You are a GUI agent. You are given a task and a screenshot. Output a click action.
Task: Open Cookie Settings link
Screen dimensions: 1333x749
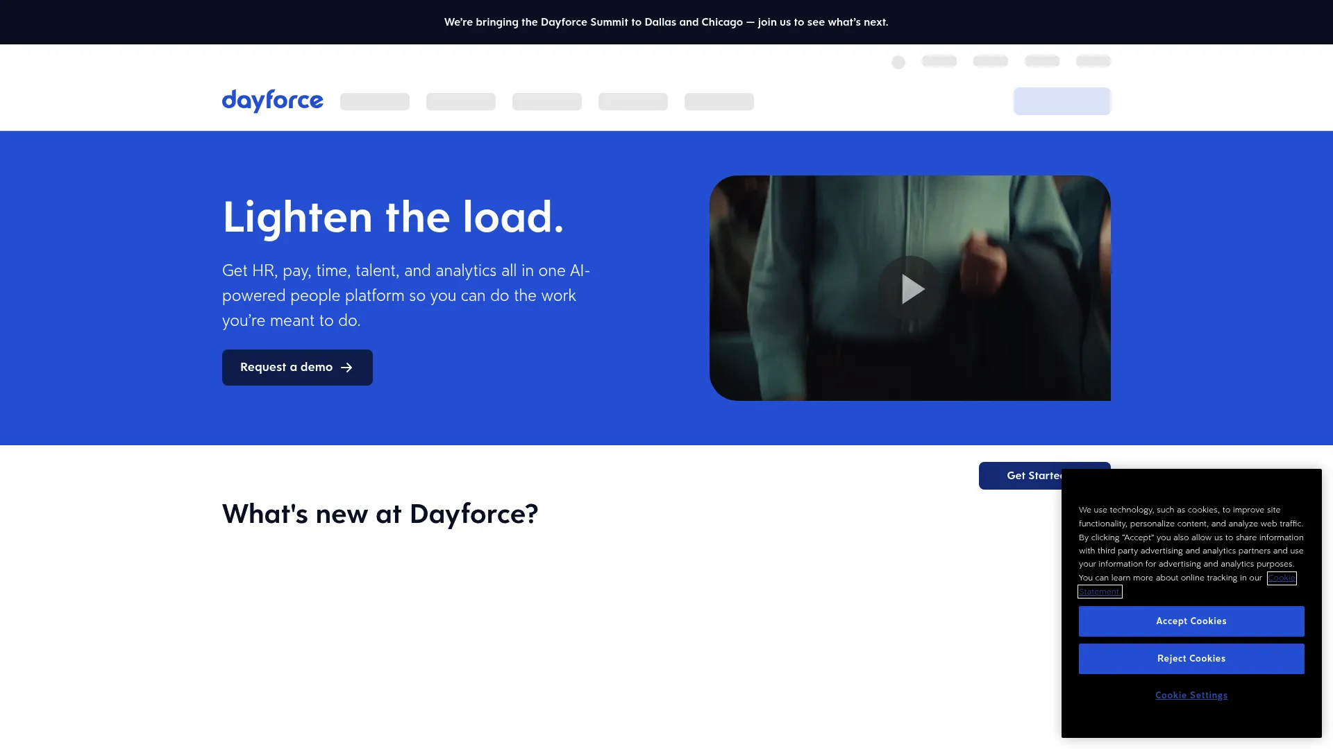pyautogui.click(x=1191, y=696)
